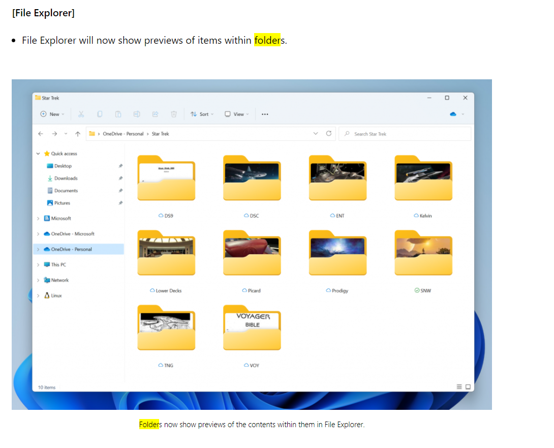Select the ENT folder thumbnail
This screenshot has width=554, height=448.
(x=337, y=178)
